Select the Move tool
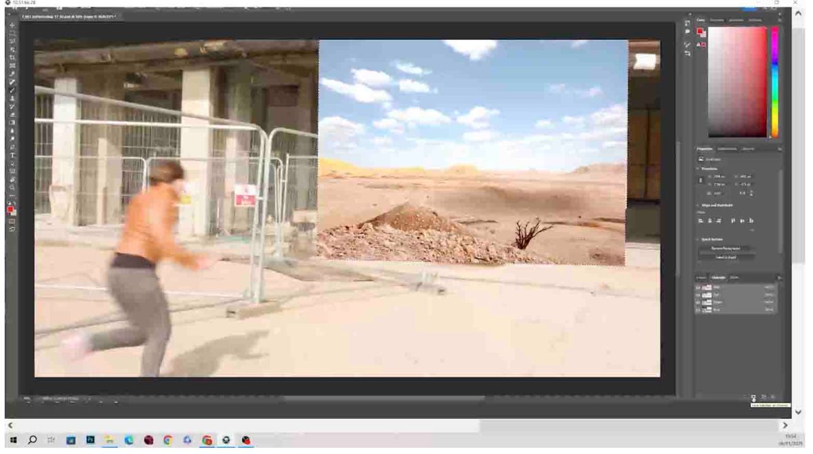813x454 pixels. pyautogui.click(x=12, y=24)
